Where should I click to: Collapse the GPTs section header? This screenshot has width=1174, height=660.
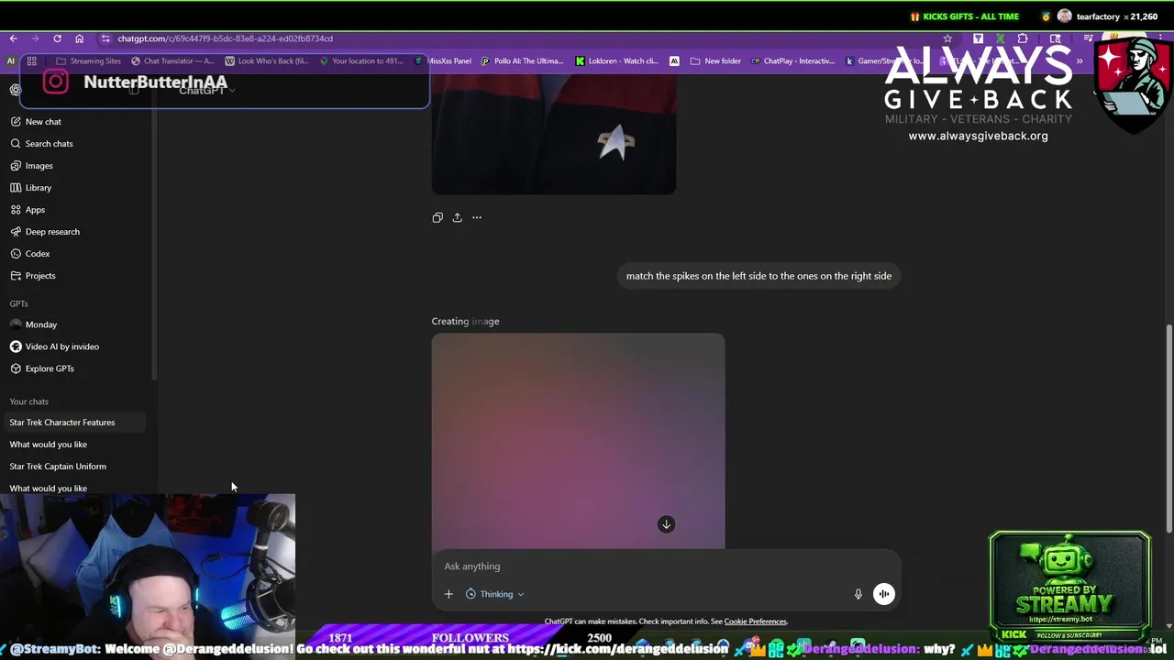(x=19, y=303)
